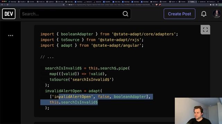Click toSource call in the pipe

(x=59, y=80)
